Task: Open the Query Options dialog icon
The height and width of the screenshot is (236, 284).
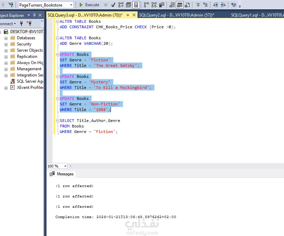Action: tap(129, 5)
